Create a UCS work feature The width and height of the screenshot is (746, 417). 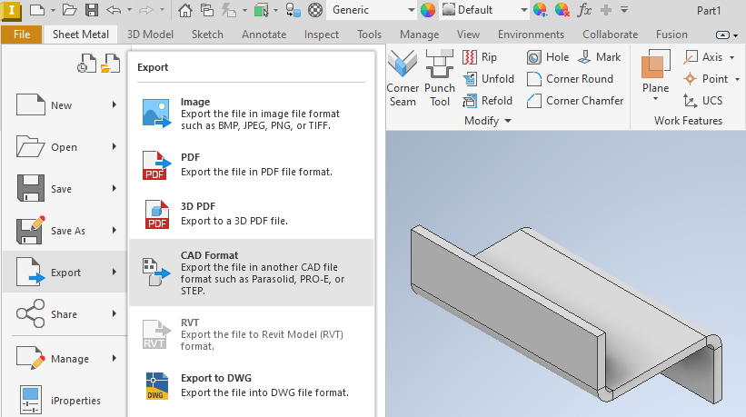pos(702,101)
